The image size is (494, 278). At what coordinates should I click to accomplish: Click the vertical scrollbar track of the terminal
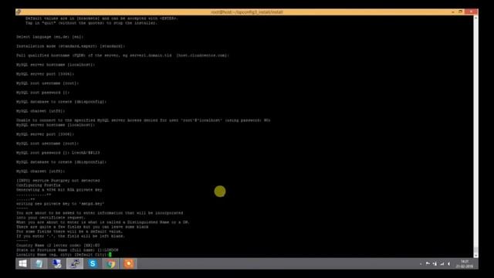475,137
